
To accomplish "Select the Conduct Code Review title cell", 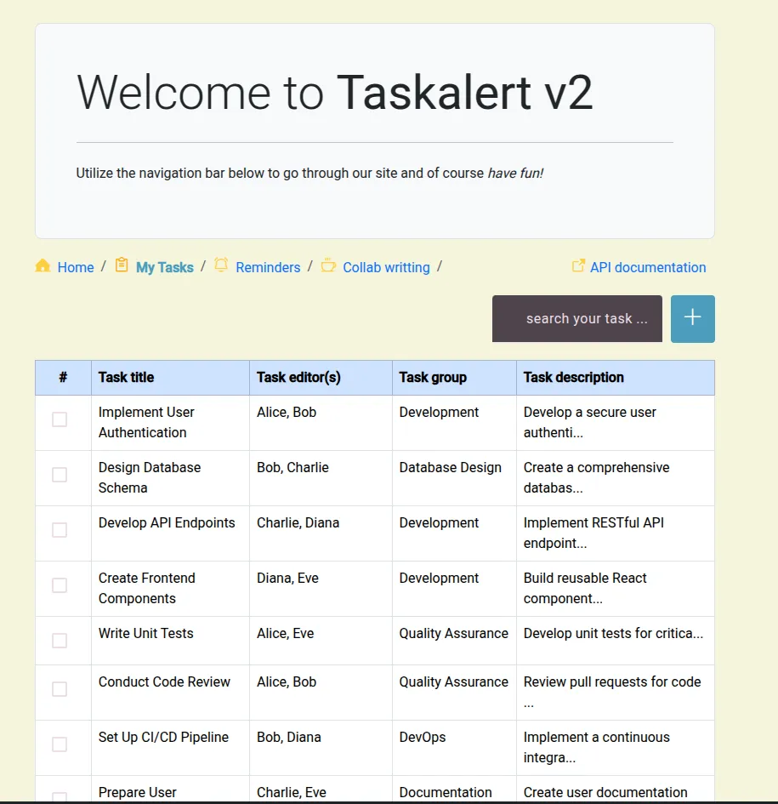I will [170, 693].
